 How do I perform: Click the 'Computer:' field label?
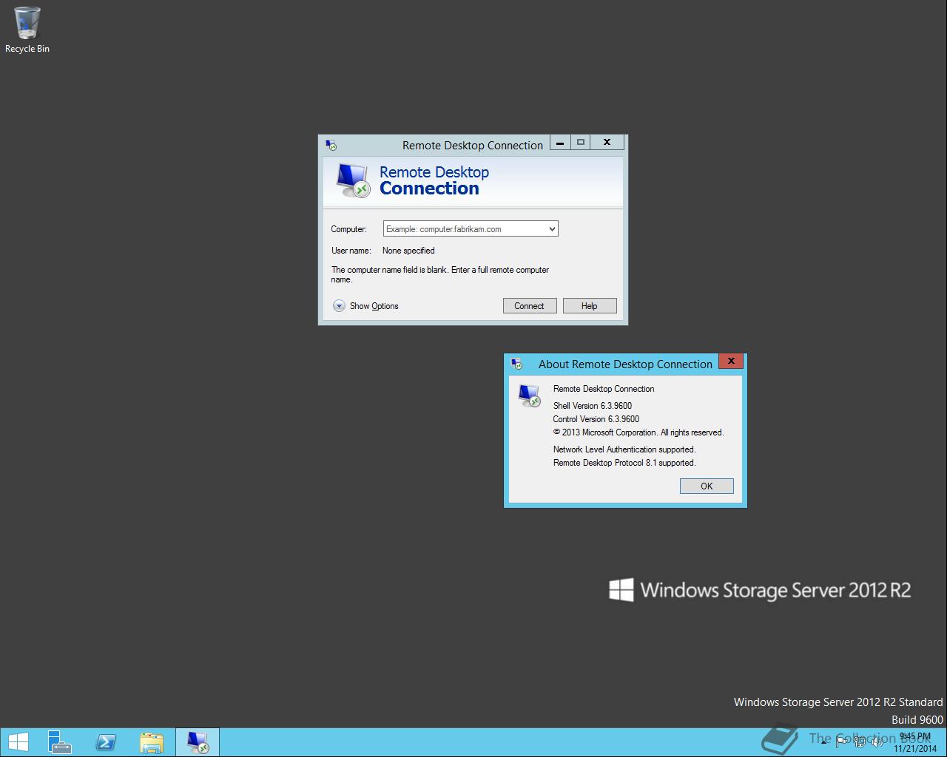tap(348, 229)
